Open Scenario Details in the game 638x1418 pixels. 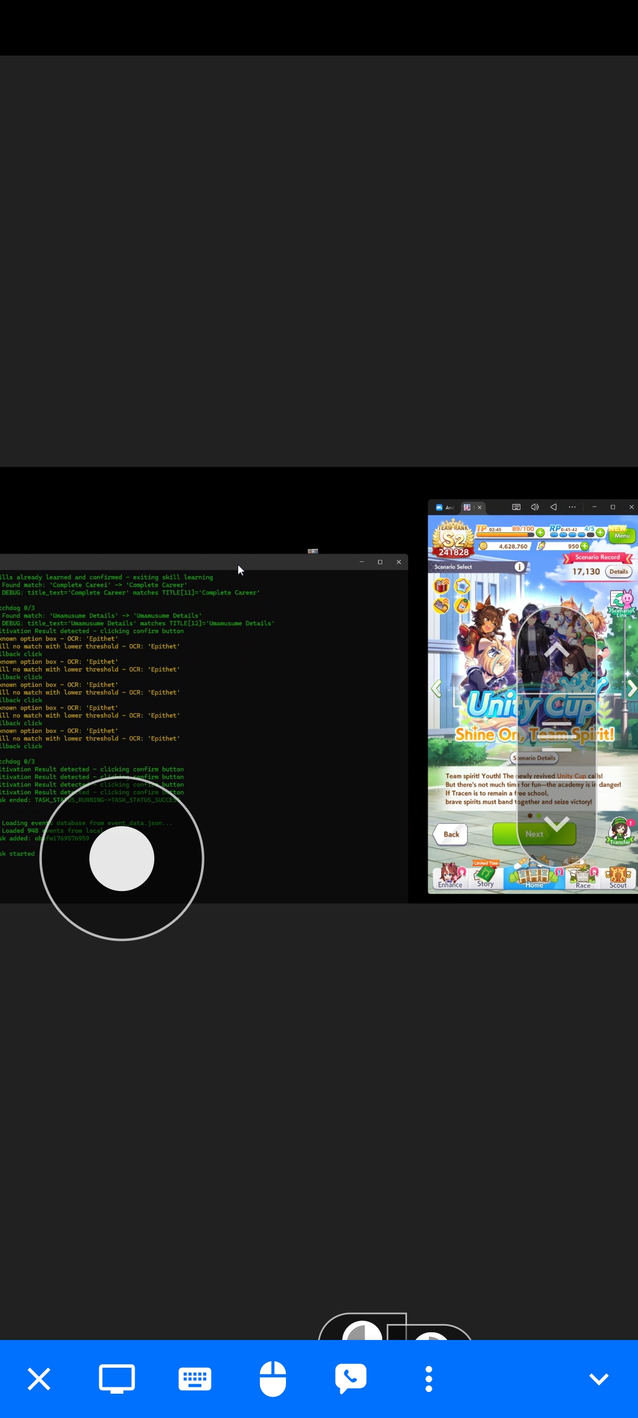pyautogui.click(x=535, y=757)
